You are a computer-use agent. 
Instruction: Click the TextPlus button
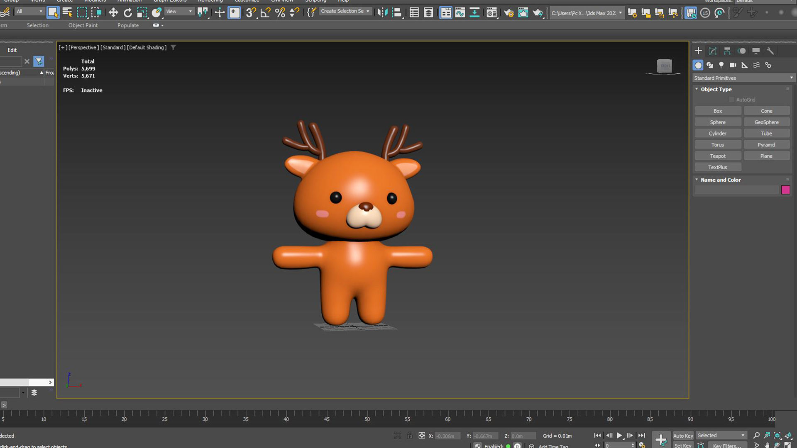[718, 167]
